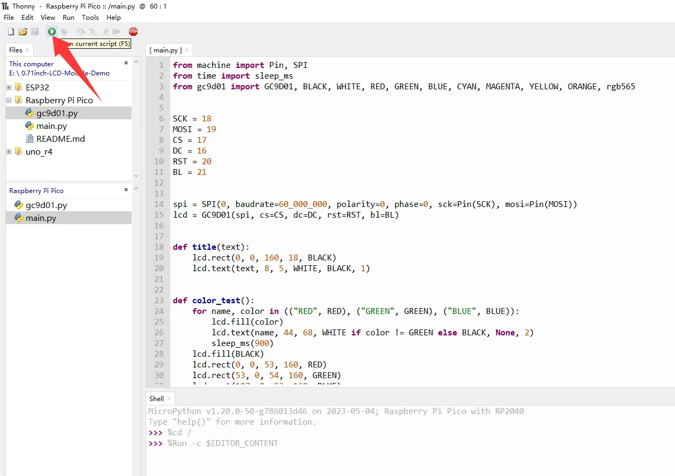
Task: Click the lcd = GC9D01(spi, cs=CS...) line
Action: tap(286, 214)
